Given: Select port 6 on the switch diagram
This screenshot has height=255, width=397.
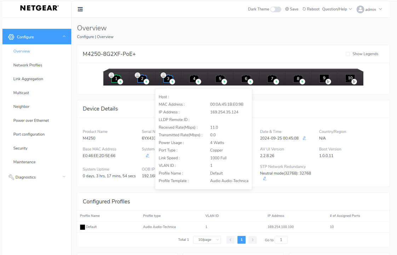Looking at the screenshot, I should pyautogui.click(x=246, y=79).
